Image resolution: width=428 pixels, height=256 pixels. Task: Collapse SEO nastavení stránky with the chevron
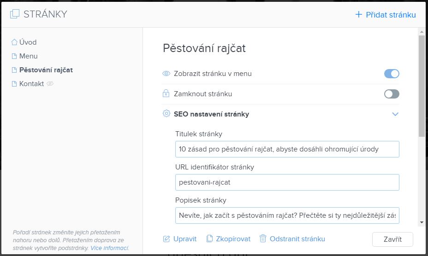[x=395, y=114]
